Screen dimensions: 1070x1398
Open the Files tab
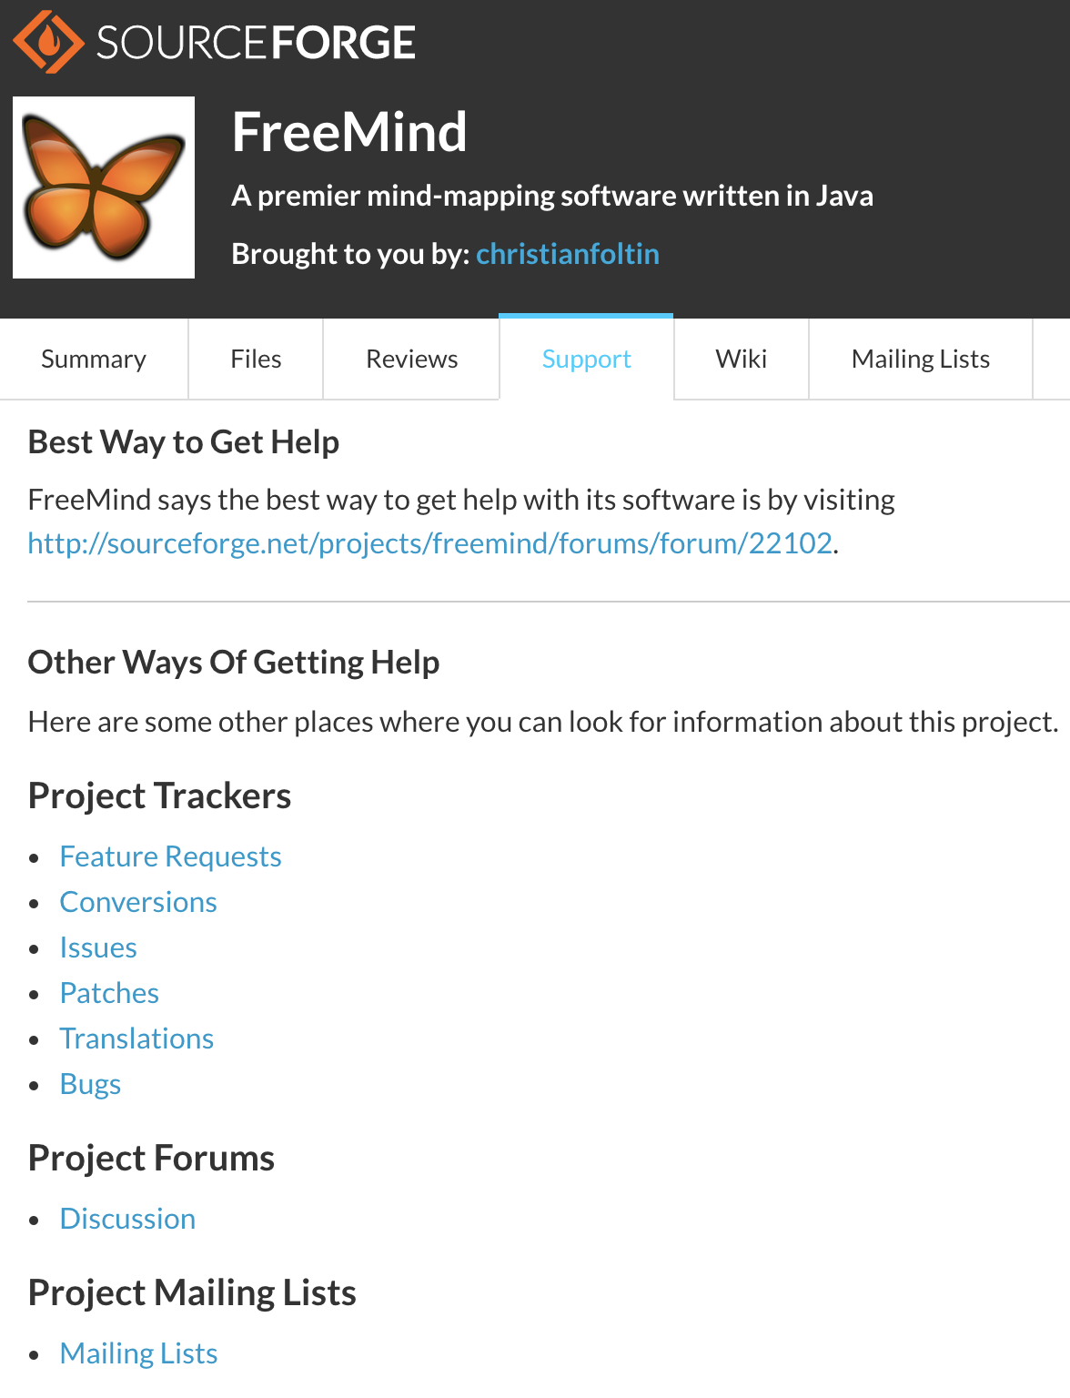255,359
